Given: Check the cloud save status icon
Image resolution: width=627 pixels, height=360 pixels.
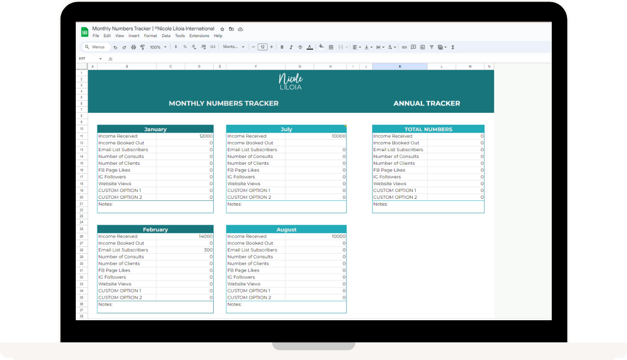Looking at the screenshot, I should (240, 29).
